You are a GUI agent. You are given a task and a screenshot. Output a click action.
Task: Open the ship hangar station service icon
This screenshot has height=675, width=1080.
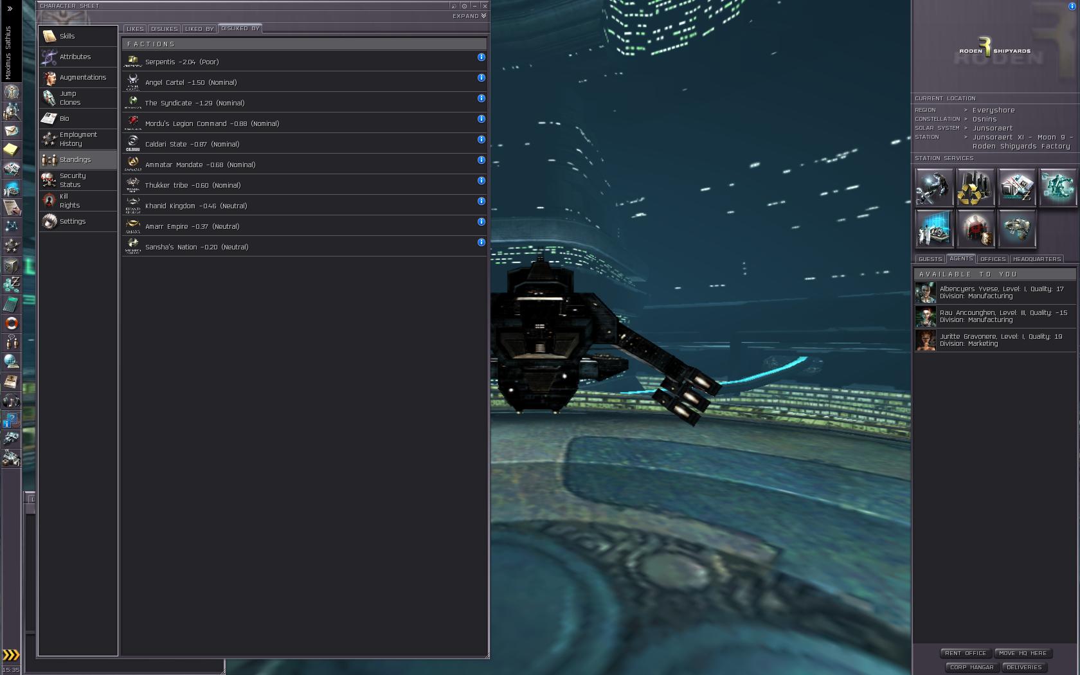pos(1016,228)
